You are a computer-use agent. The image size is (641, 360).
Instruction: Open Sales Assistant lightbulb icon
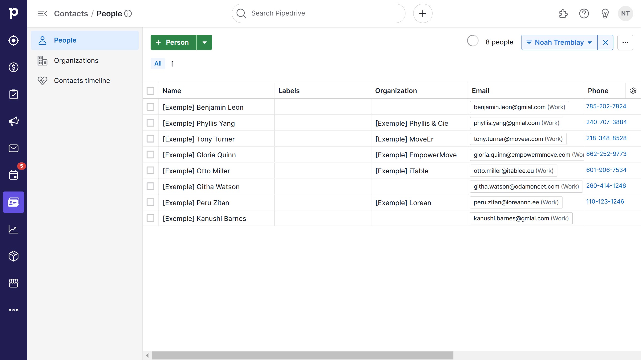point(605,13)
